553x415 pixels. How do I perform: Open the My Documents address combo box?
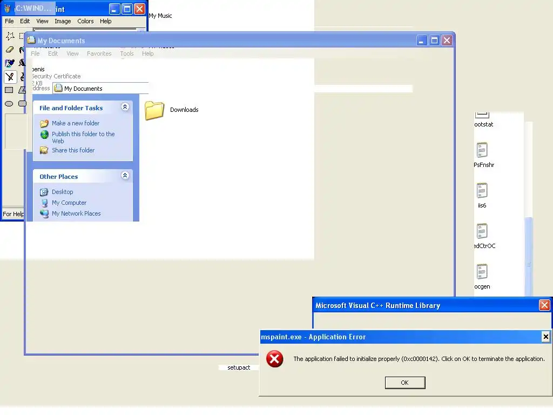(x=101, y=88)
